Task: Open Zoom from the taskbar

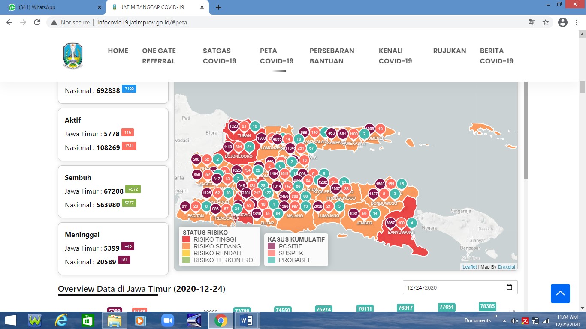Action: click(167, 320)
